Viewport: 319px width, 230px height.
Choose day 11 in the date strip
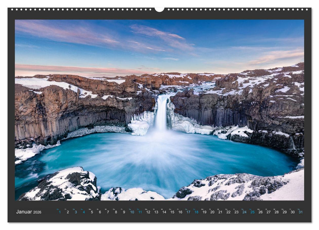point(140,212)
